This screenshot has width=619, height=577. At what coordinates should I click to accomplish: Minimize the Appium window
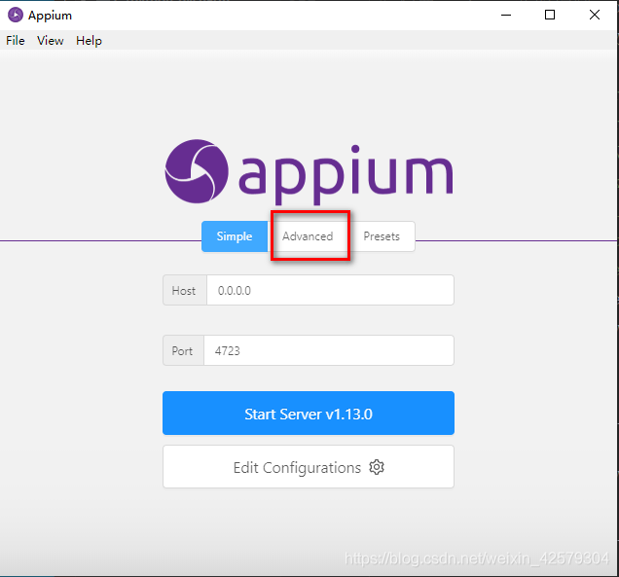tap(506, 15)
